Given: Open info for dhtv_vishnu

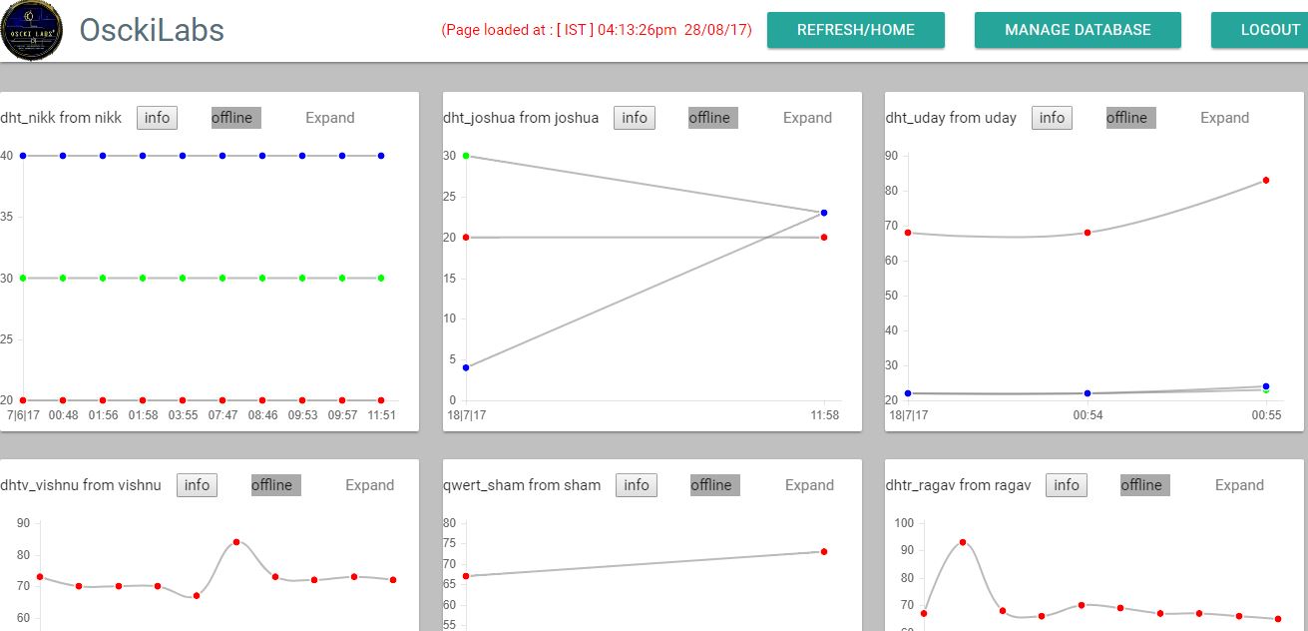Looking at the screenshot, I should [x=198, y=485].
